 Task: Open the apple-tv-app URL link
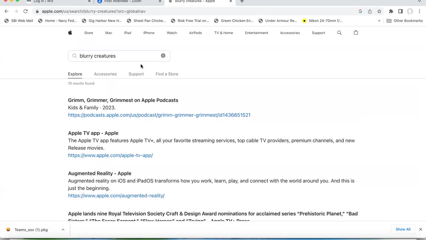[x=110, y=155]
